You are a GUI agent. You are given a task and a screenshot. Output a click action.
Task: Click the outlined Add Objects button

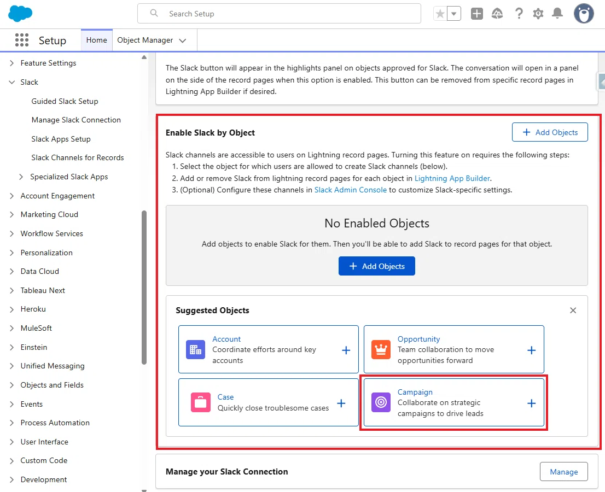click(x=550, y=132)
